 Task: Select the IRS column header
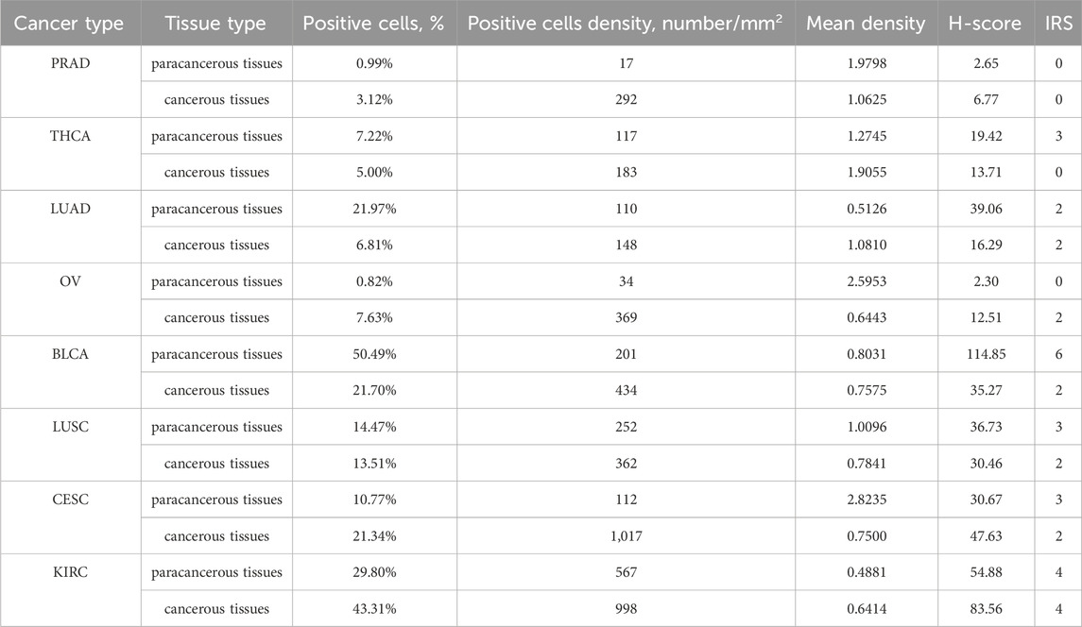[1058, 24]
